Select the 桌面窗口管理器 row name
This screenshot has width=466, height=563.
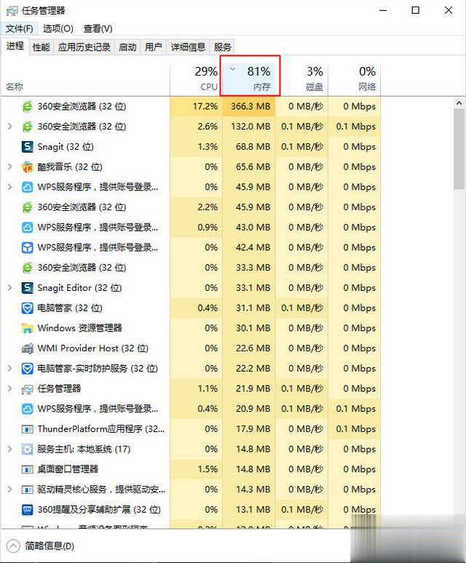tap(68, 469)
